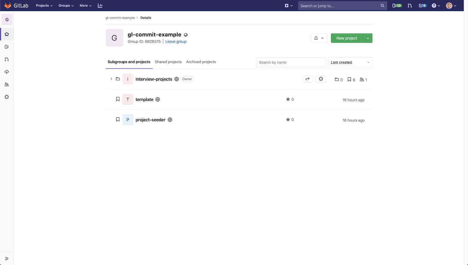Viewport: 468px width, 265px height.
Task: Open merge requests from left sidebar
Action: [x=6, y=59]
